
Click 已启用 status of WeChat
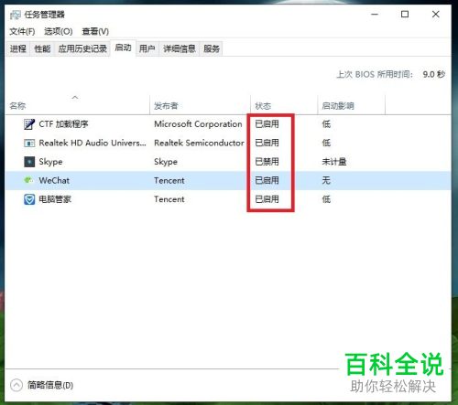(x=267, y=180)
